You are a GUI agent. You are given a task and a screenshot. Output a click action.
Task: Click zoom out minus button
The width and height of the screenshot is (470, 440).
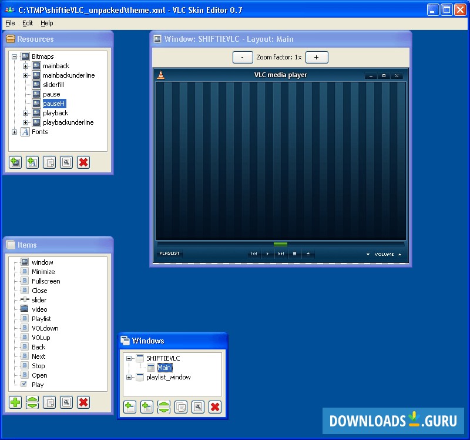tap(243, 57)
